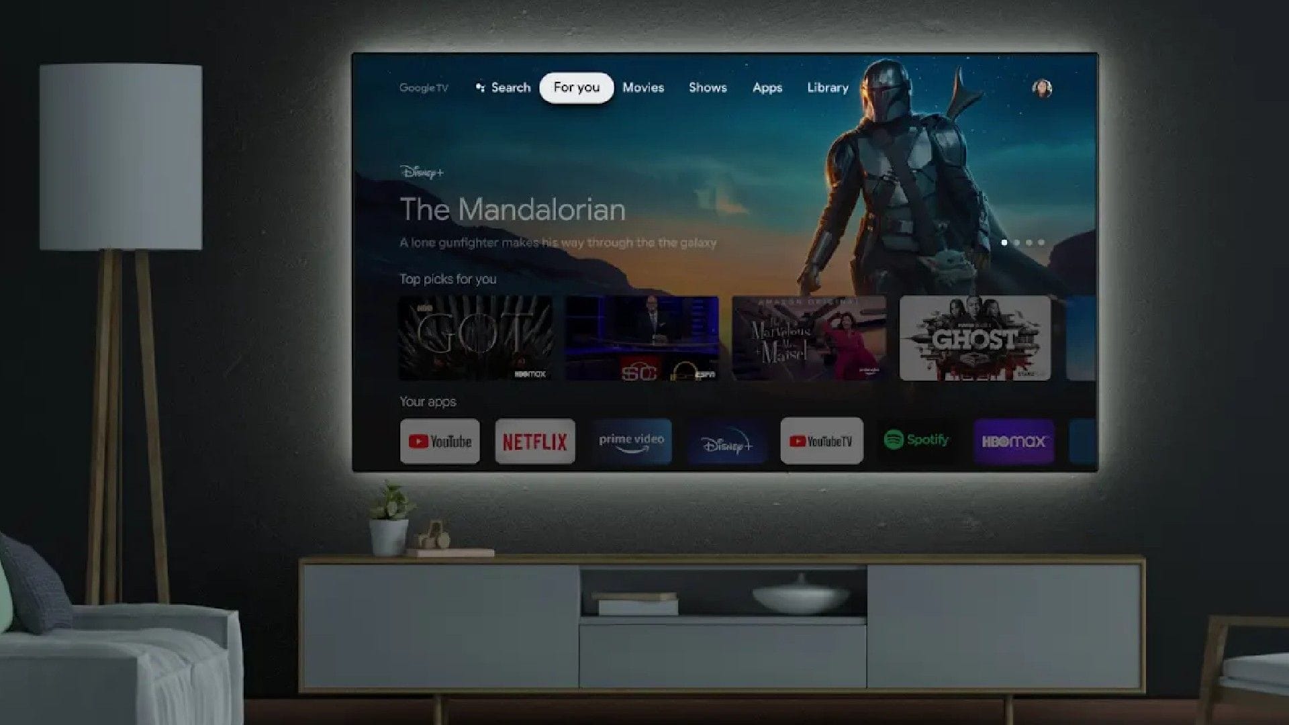Click the user profile avatar
1289x725 pixels.
[x=1042, y=88]
